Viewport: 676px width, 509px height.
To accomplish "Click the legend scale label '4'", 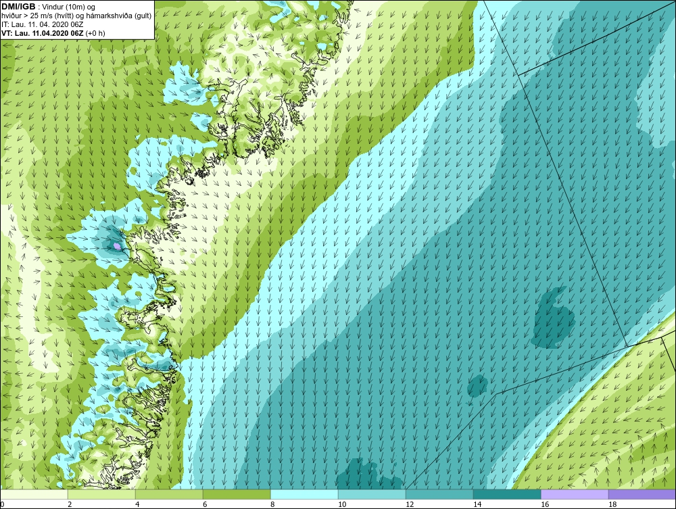I will coord(137,504).
